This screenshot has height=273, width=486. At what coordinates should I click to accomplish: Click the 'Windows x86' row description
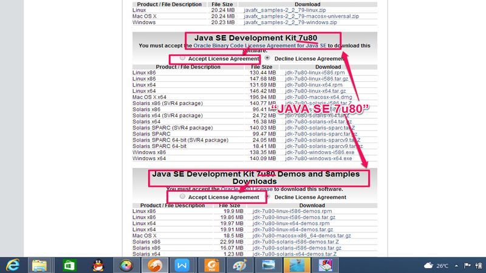click(x=149, y=152)
